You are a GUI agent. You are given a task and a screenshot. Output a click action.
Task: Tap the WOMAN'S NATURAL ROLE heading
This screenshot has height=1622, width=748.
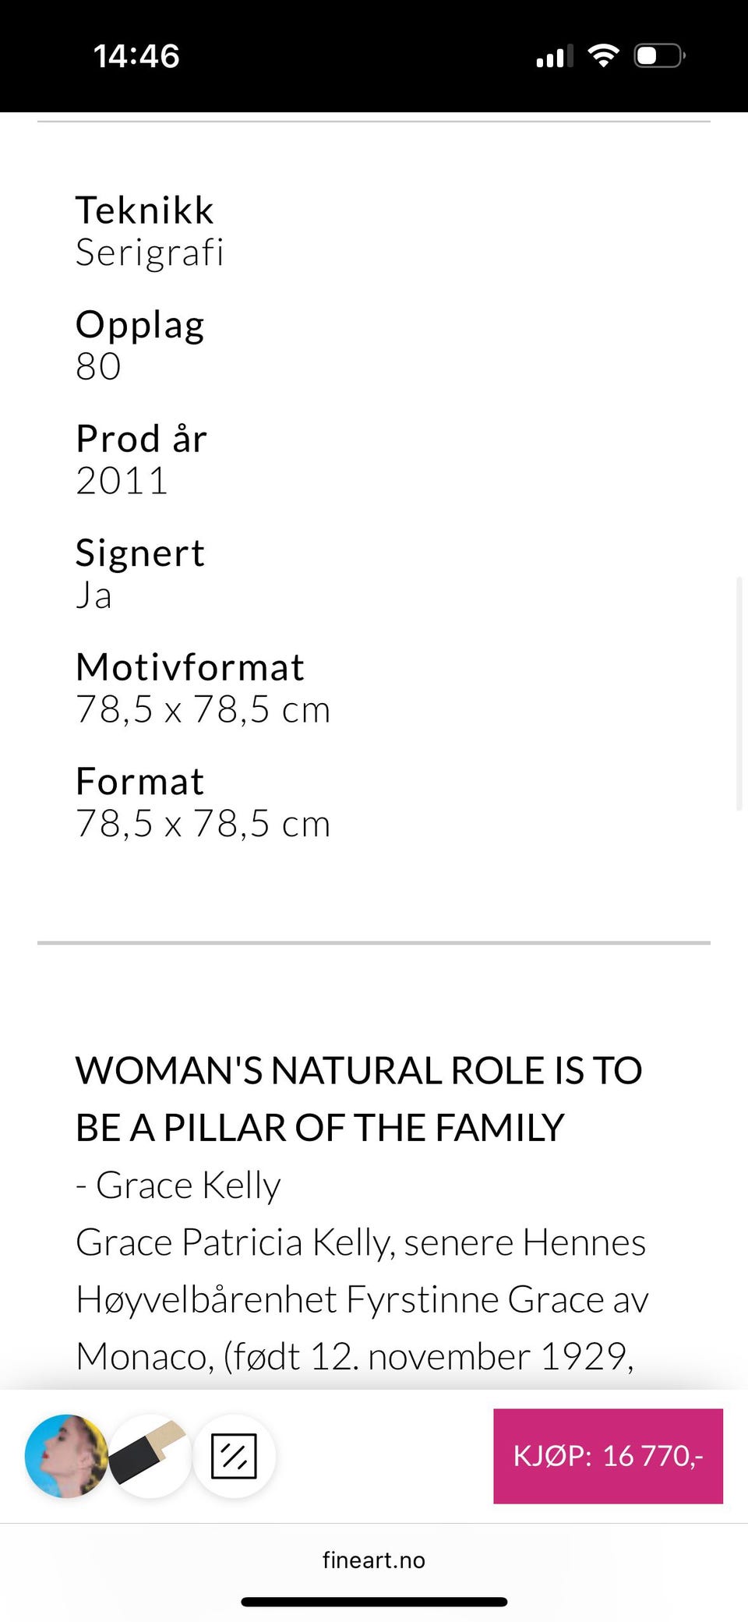[358, 1099]
